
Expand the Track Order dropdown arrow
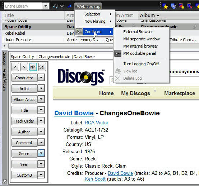tap(41, 121)
